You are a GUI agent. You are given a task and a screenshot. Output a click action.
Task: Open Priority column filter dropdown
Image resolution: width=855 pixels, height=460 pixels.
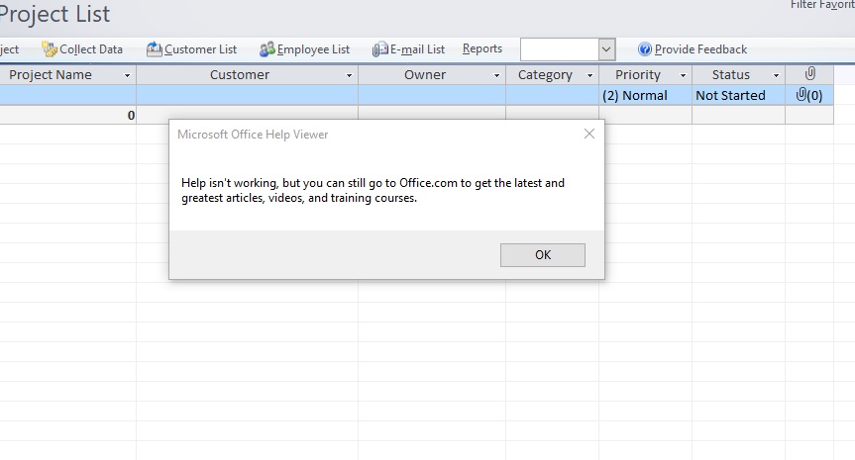click(x=683, y=75)
